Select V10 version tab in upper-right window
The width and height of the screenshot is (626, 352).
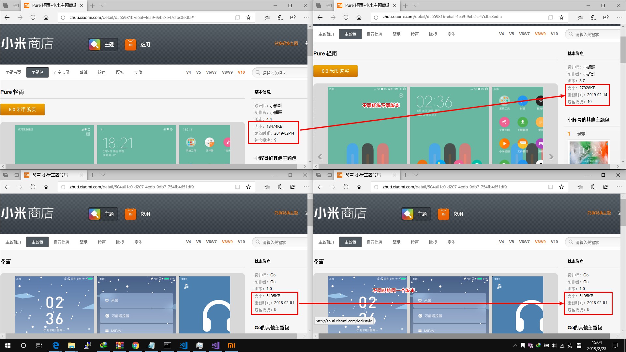point(554,34)
